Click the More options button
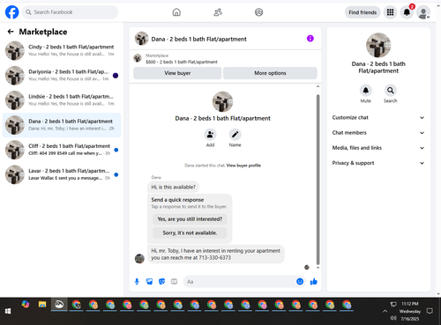This screenshot has height=325, width=441. click(270, 73)
